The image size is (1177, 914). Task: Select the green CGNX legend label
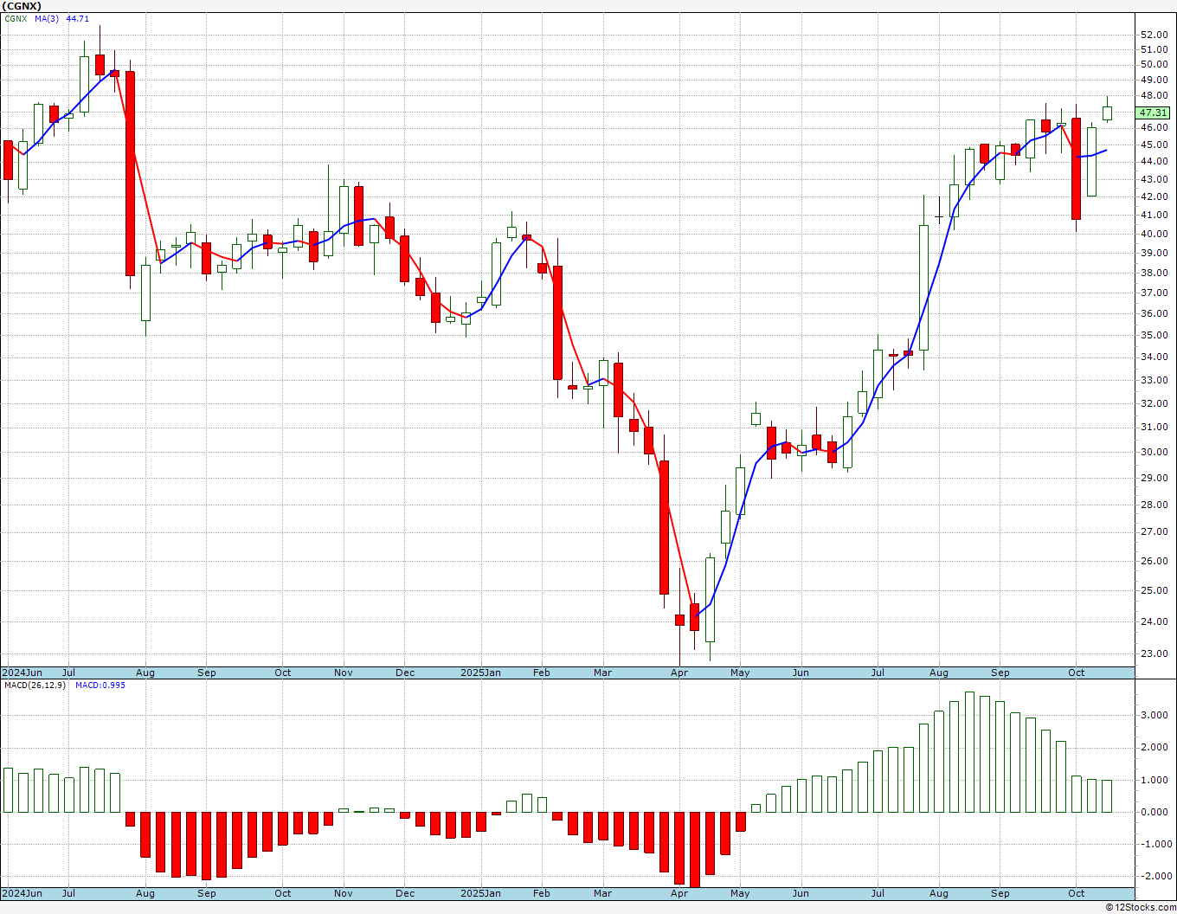point(16,19)
